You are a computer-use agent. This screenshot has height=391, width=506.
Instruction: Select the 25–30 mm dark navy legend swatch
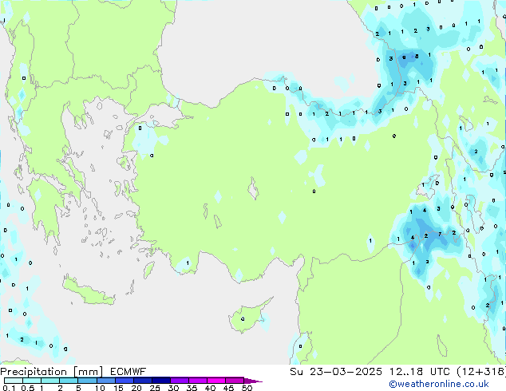click(161, 381)
